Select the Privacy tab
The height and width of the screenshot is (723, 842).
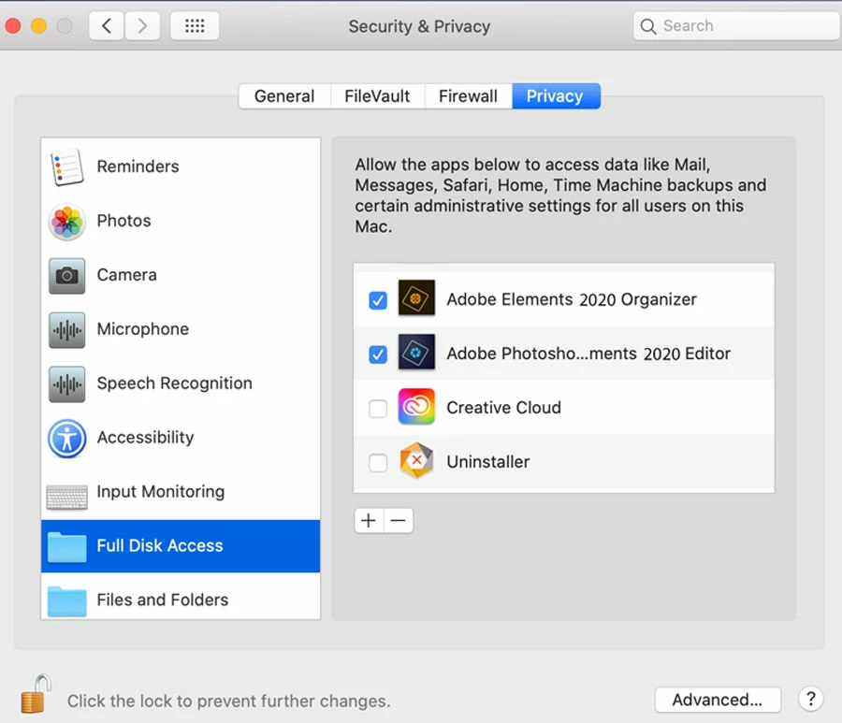[556, 96]
